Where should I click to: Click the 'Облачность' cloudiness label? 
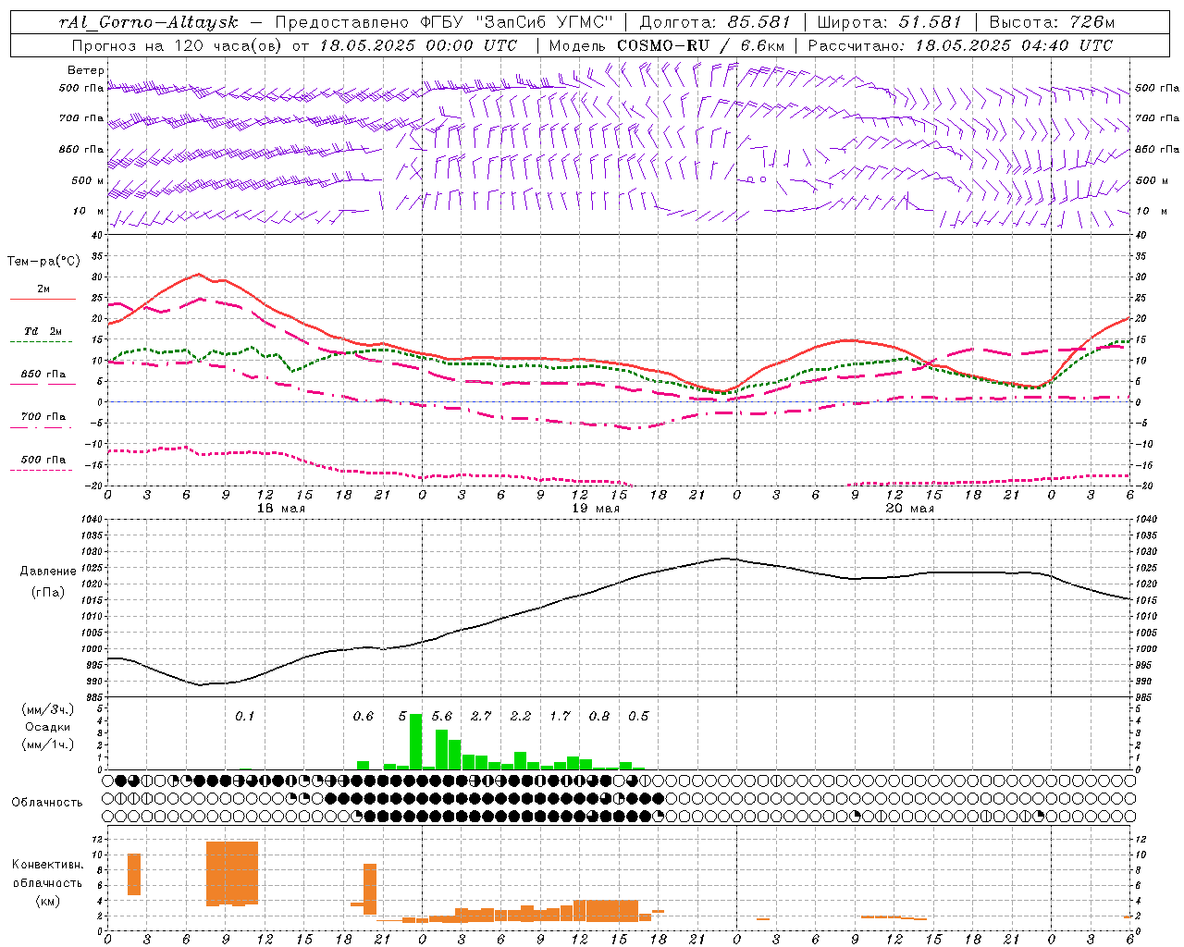(47, 802)
